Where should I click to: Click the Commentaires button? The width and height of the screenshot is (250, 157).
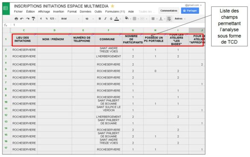[x=169, y=11]
